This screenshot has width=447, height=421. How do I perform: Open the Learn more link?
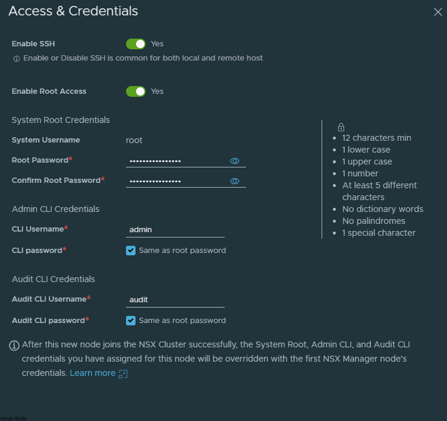point(93,373)
